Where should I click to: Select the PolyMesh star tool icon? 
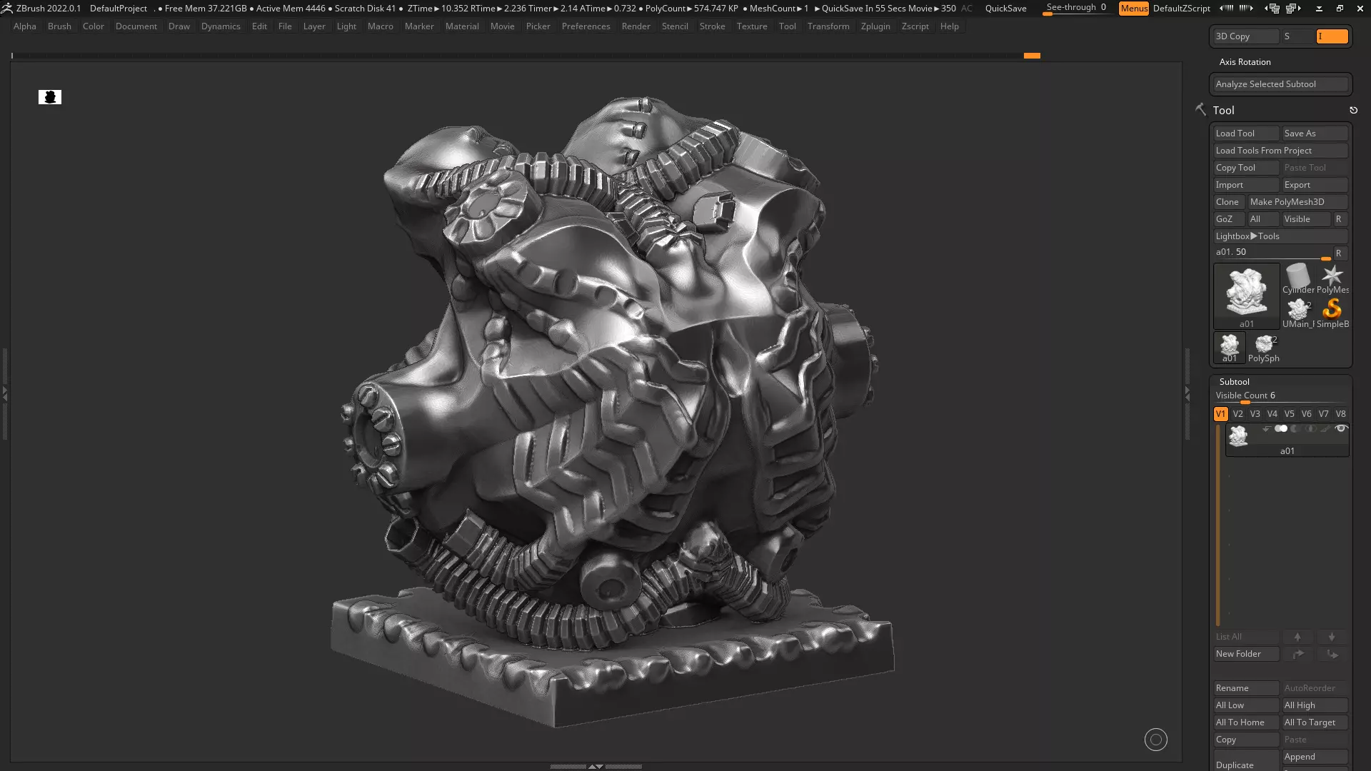point(1332,278)
